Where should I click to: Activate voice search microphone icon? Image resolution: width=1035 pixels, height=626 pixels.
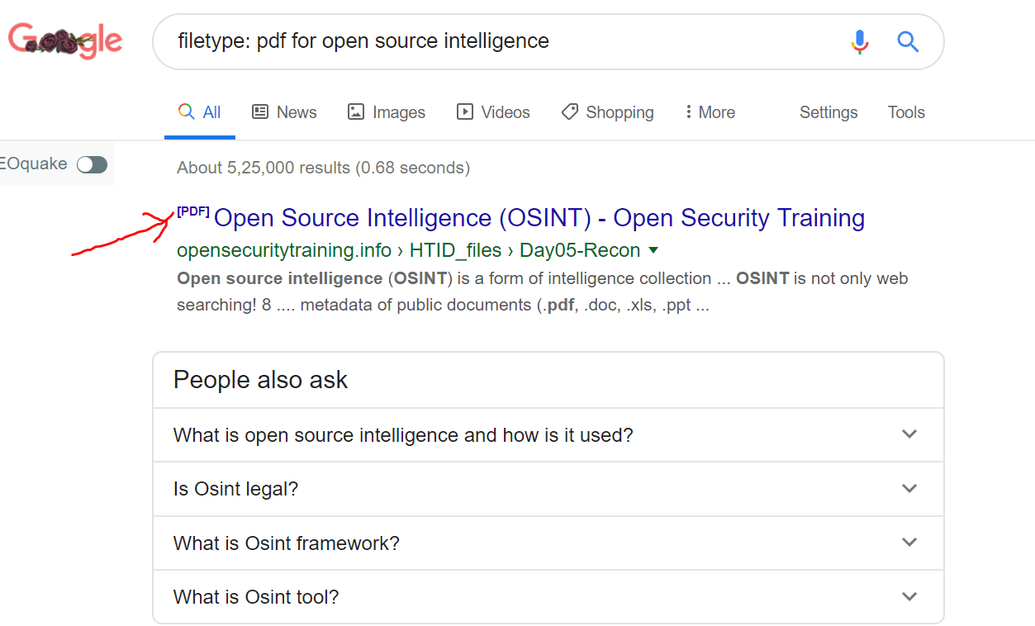(x=859, y=40)
